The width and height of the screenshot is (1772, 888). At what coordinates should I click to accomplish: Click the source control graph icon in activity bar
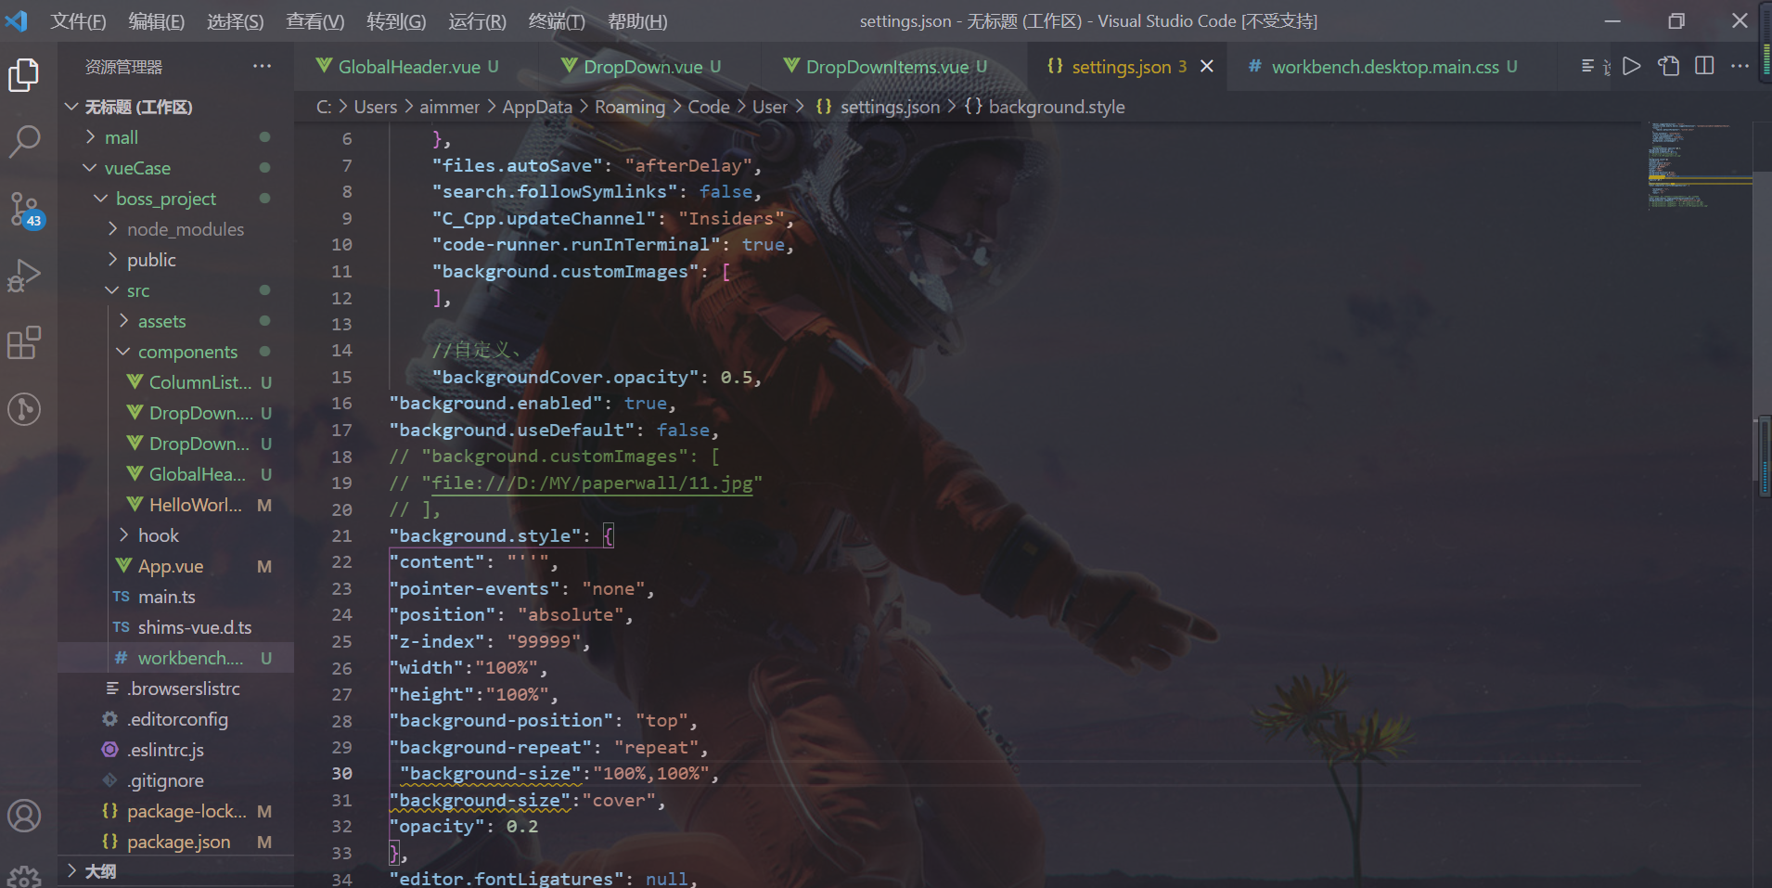(x=24, y=408)
